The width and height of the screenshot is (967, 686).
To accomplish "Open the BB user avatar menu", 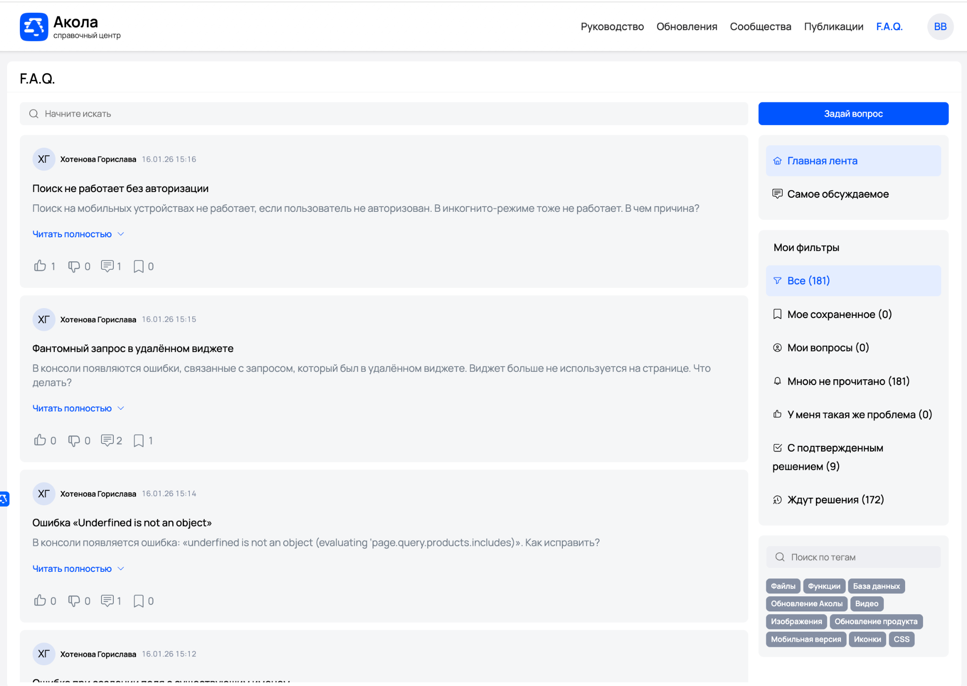I will (x=940, y=27).
